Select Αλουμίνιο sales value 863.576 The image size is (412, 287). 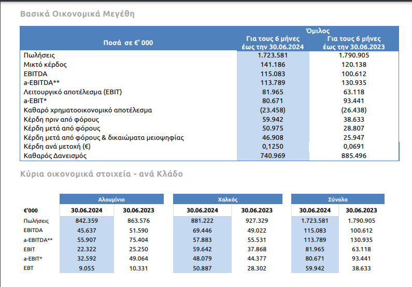coord(138,221)
